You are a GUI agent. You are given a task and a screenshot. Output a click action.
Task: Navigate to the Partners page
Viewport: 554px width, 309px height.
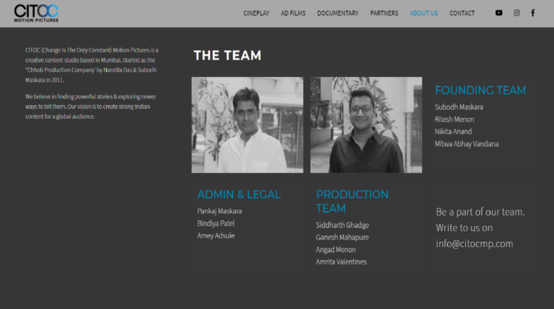click(x=384, y=14)
